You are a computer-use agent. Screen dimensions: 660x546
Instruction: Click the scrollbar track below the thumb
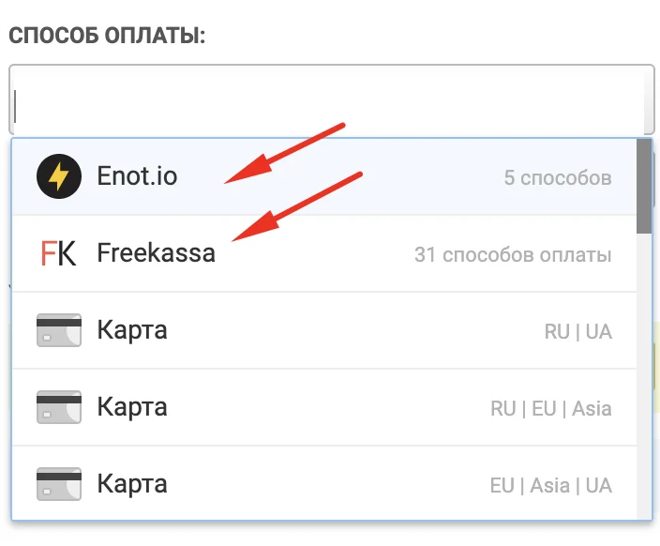pyautogui.click(x=643, y=375)
